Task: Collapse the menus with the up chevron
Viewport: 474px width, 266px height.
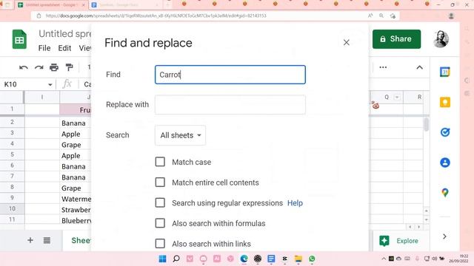Action: tap(419, 67)
